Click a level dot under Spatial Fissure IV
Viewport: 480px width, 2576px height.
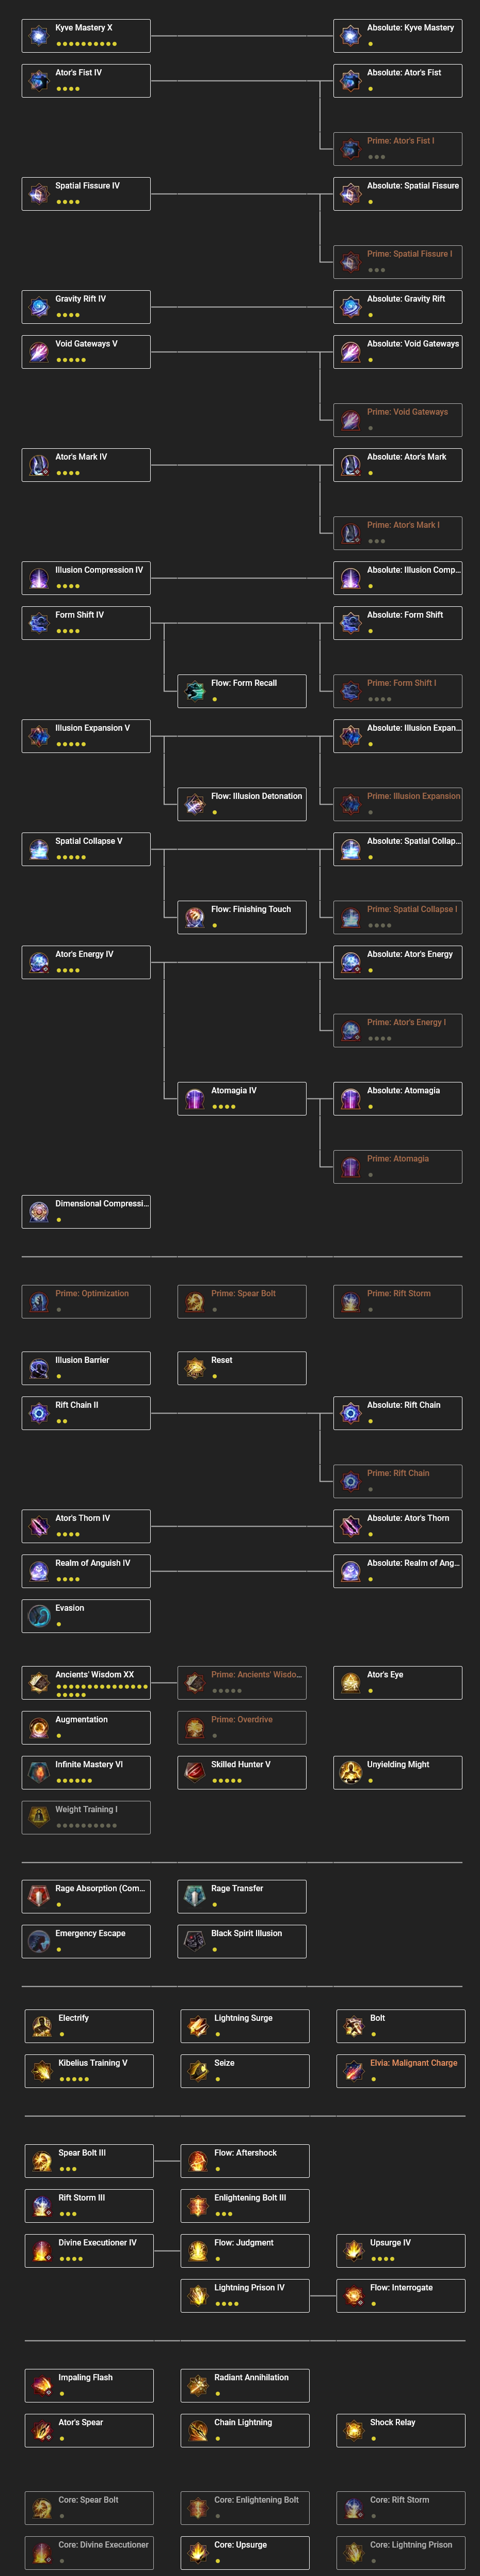click(x=58, y=203)
